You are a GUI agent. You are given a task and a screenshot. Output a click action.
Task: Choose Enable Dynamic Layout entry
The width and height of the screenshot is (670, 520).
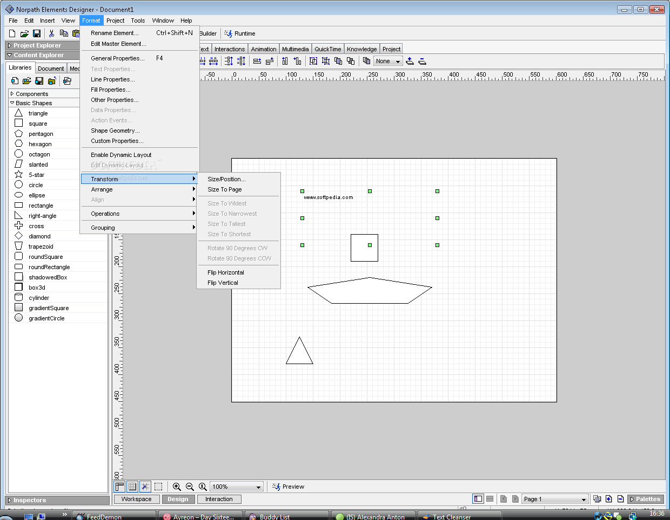[139, 155]
